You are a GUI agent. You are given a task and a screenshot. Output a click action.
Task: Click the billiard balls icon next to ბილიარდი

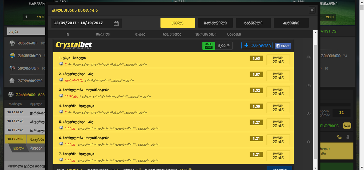12,68
